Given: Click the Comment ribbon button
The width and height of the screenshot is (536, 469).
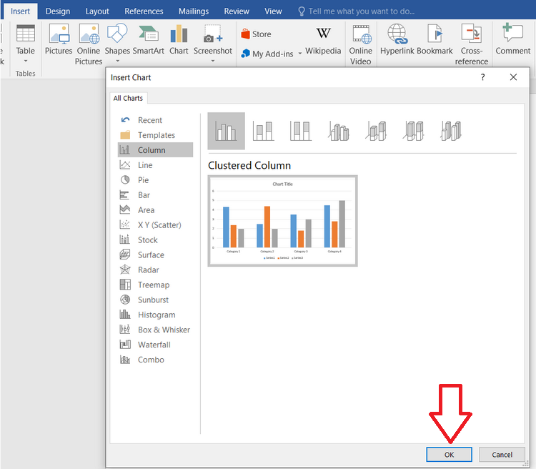Looking at the screenshot, I should [x=512, y=40].
